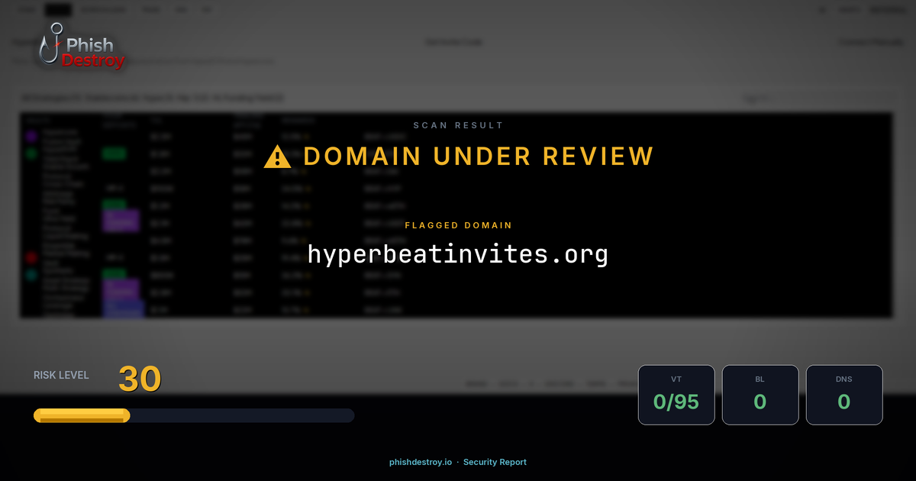Expand the chevron in the bottom filter row
Screen dimensions: 916x481
tap(531, 384)
